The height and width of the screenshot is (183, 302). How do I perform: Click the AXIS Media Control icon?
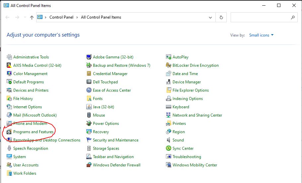pyautogui.click(x=9, y=65)
